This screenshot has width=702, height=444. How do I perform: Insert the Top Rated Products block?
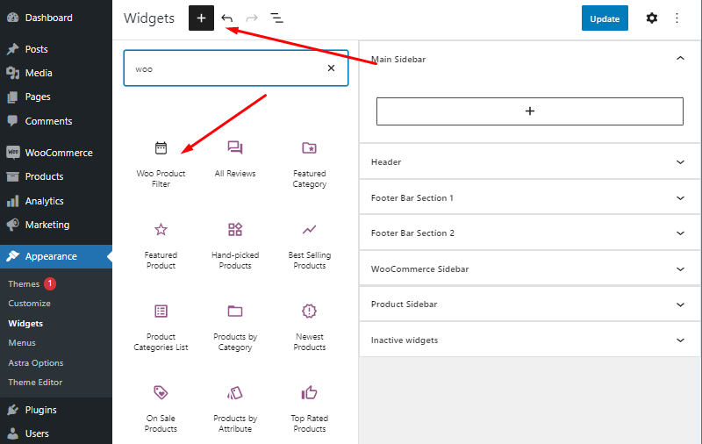click(310, 409)
